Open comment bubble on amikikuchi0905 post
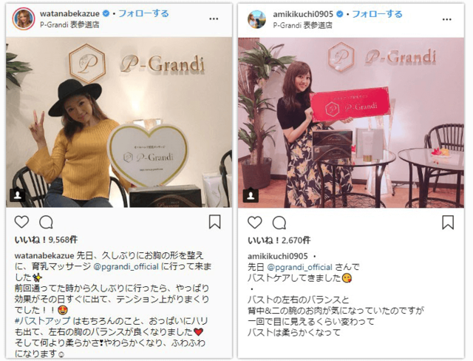This screenshot has width=473, height=361. (x=279, y=223)
